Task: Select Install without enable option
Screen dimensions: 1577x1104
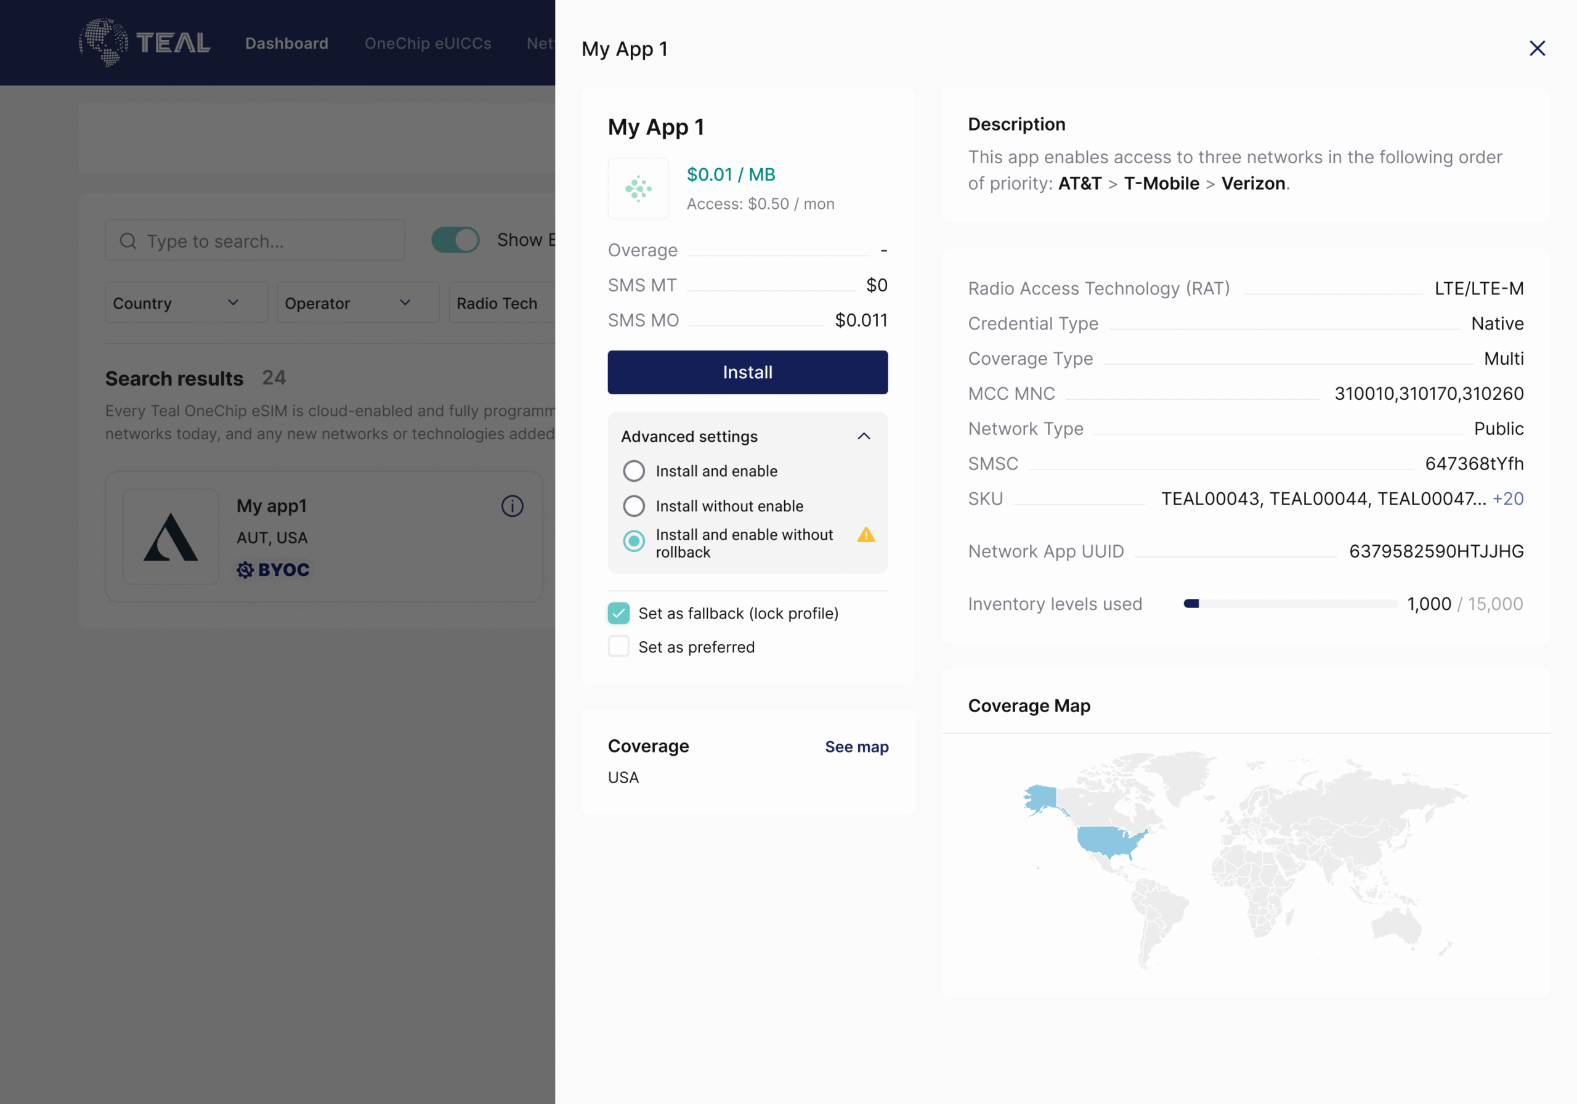Action: [633, 506]
